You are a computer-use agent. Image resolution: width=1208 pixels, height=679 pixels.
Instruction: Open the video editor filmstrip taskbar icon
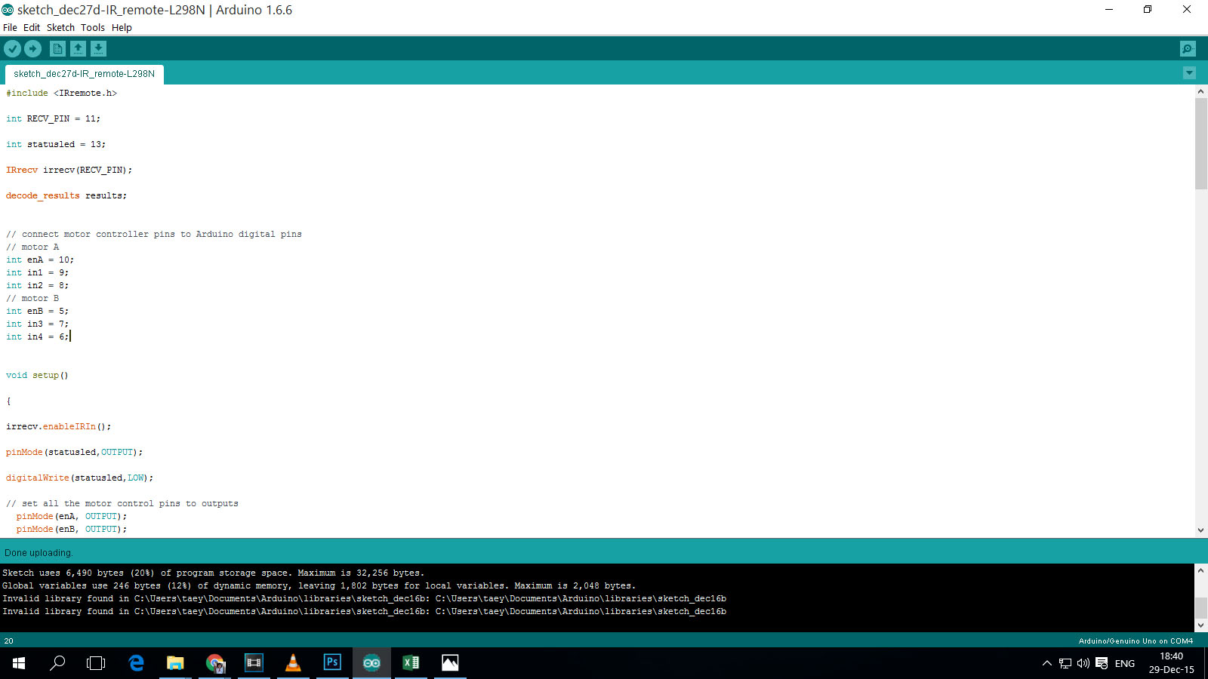[254, 663]
